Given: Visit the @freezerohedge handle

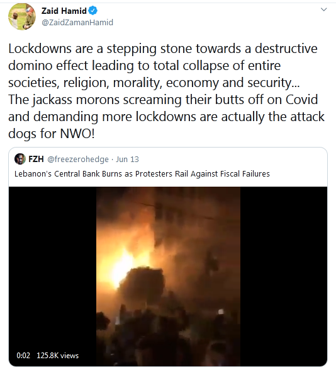Looking at the screenshot, I should pos(78,160).
